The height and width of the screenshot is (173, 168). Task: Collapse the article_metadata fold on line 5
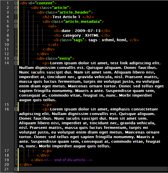(x=16, y=22)
